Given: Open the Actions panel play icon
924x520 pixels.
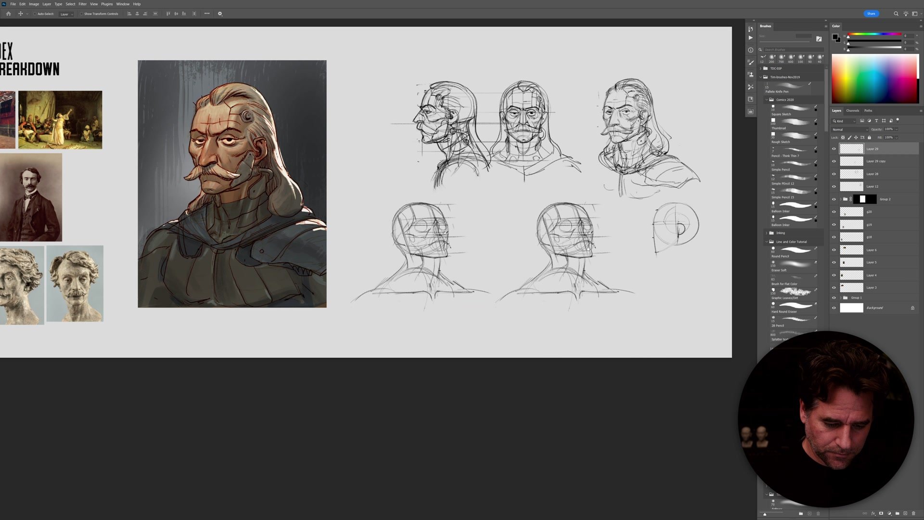Looking at the screenshot, I should tap(750, 38).
